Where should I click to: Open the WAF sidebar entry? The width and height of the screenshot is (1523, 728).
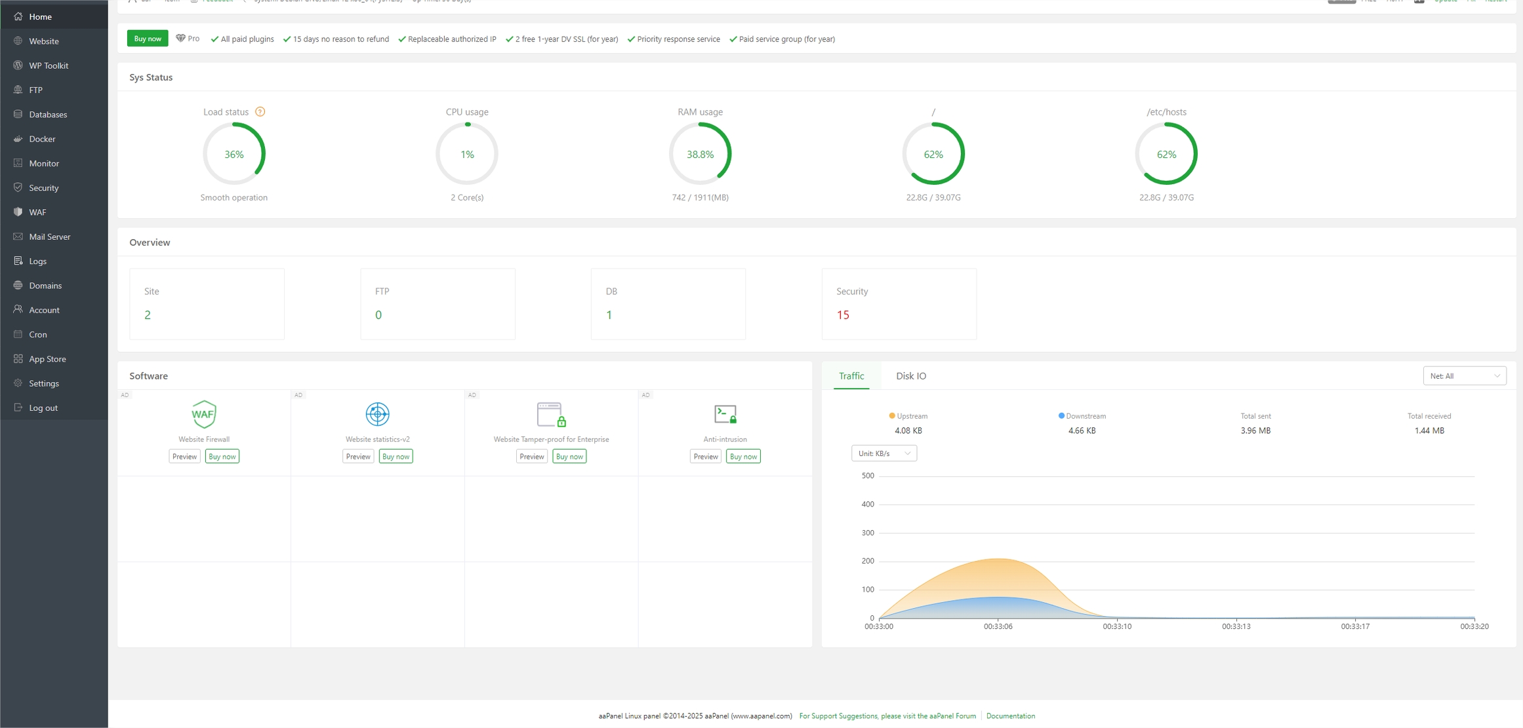(x=54, y=212)
